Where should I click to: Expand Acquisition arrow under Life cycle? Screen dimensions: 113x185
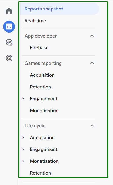(23, 137)
